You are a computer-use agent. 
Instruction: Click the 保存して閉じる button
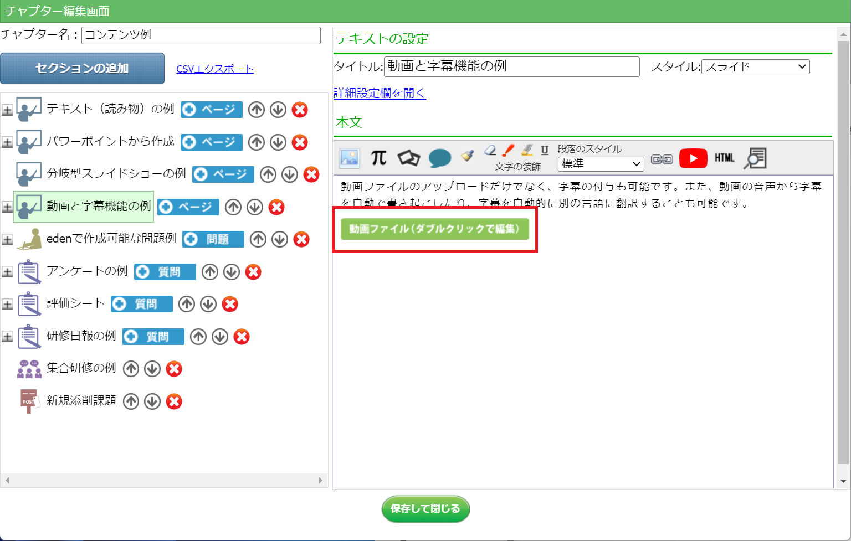click(425, 509)
